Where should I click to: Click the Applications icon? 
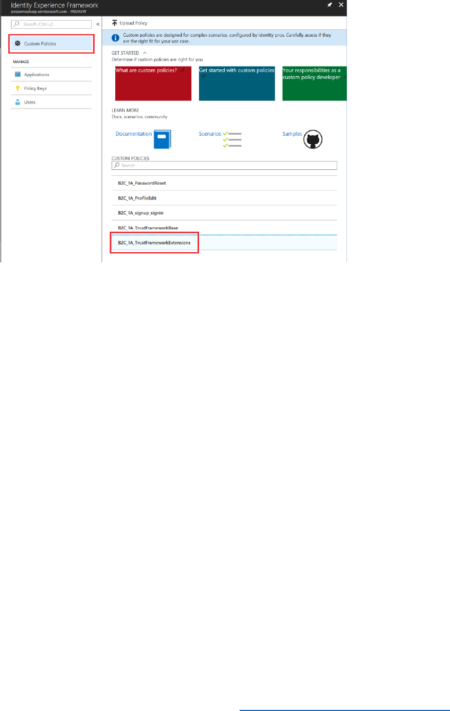(18, 75)
